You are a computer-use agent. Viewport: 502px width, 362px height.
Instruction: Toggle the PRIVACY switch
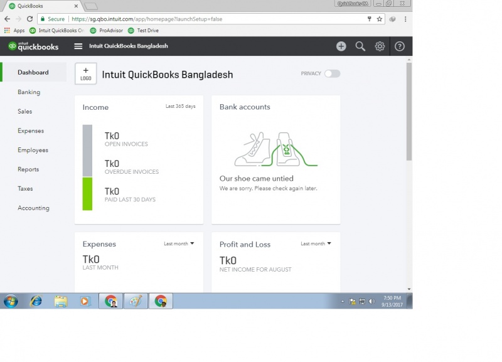(x=332, y=73)
